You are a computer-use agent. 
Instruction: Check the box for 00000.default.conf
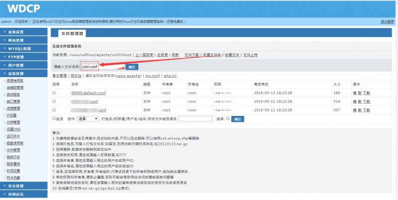(54, 93)
